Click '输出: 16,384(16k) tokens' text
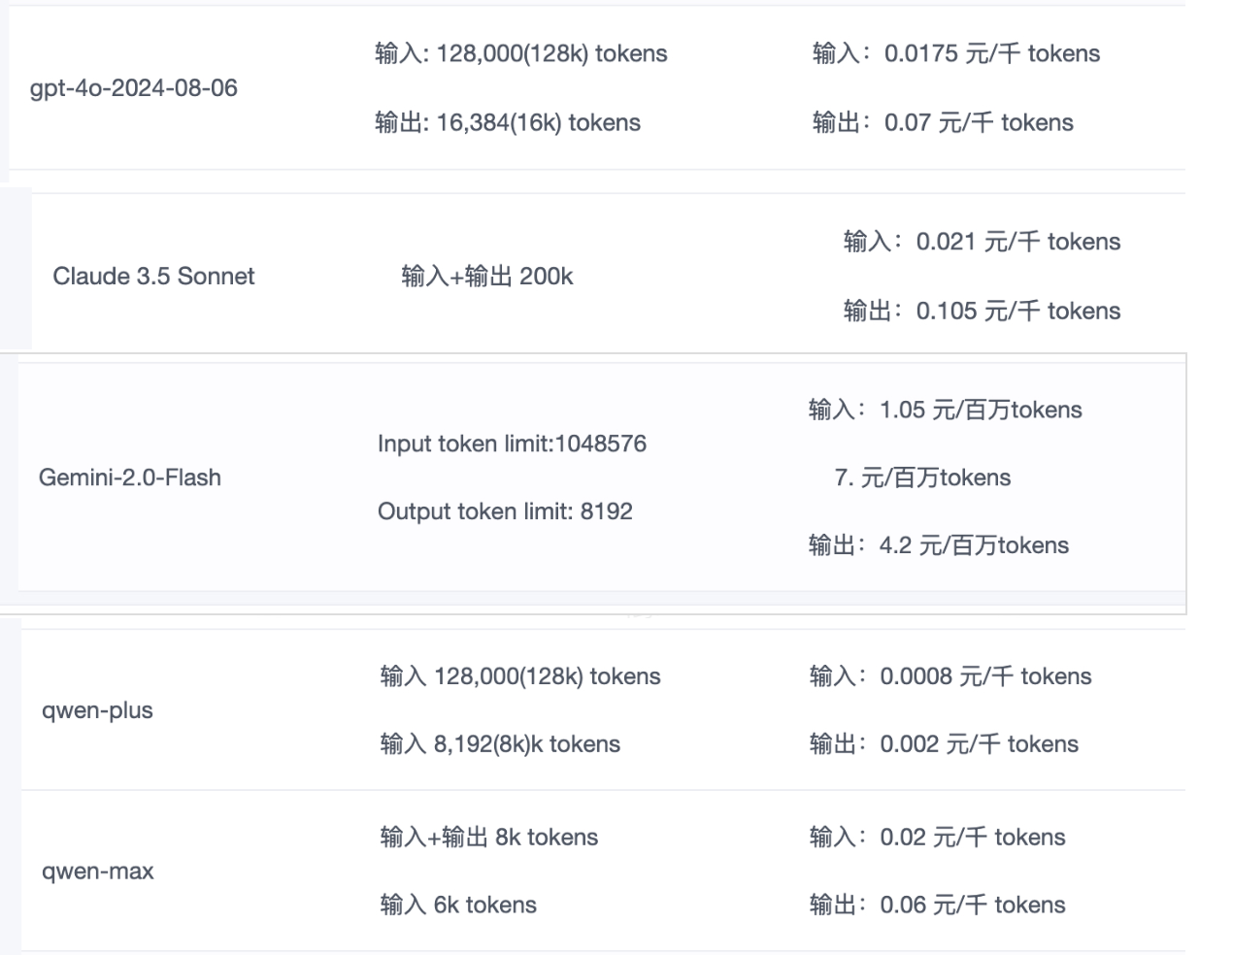This screenshot has width=1233, height=955. (x=508, y=122)
